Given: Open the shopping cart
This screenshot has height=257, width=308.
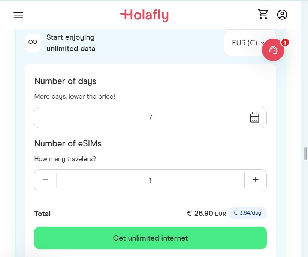Looking at the screenshot, I should click(263, 14).
